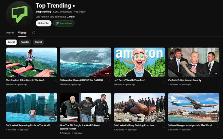Click the 1.4M views text under airports video
The height and width of the screenshot is (139, 223).
click(173, 130)
